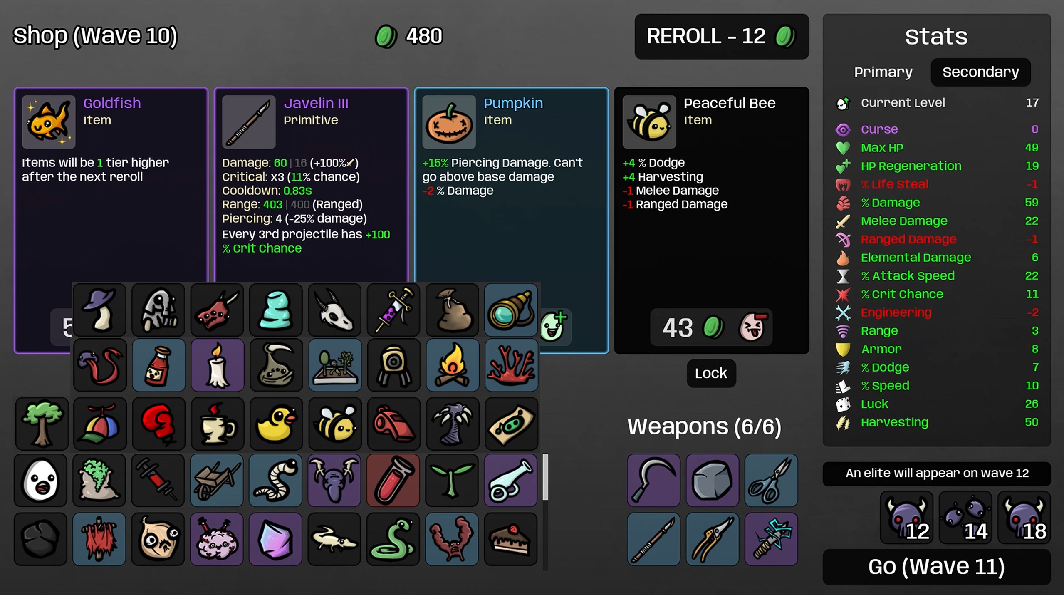This screenshot has width=1064, height=595.
Task: Select the green snake inventory item
Action: click(x=393, y=539)
